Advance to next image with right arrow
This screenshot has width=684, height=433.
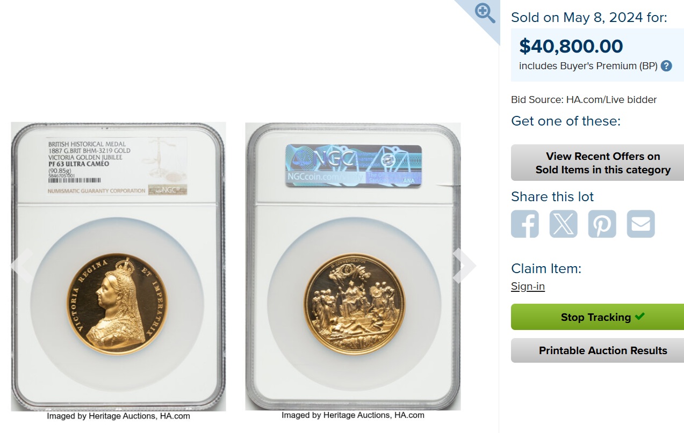click(464, 266)
